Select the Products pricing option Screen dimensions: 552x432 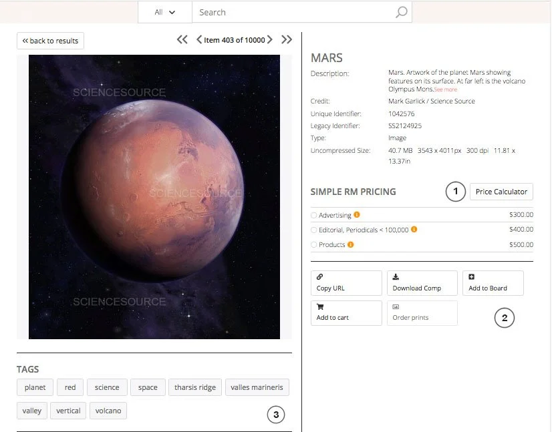313,245
